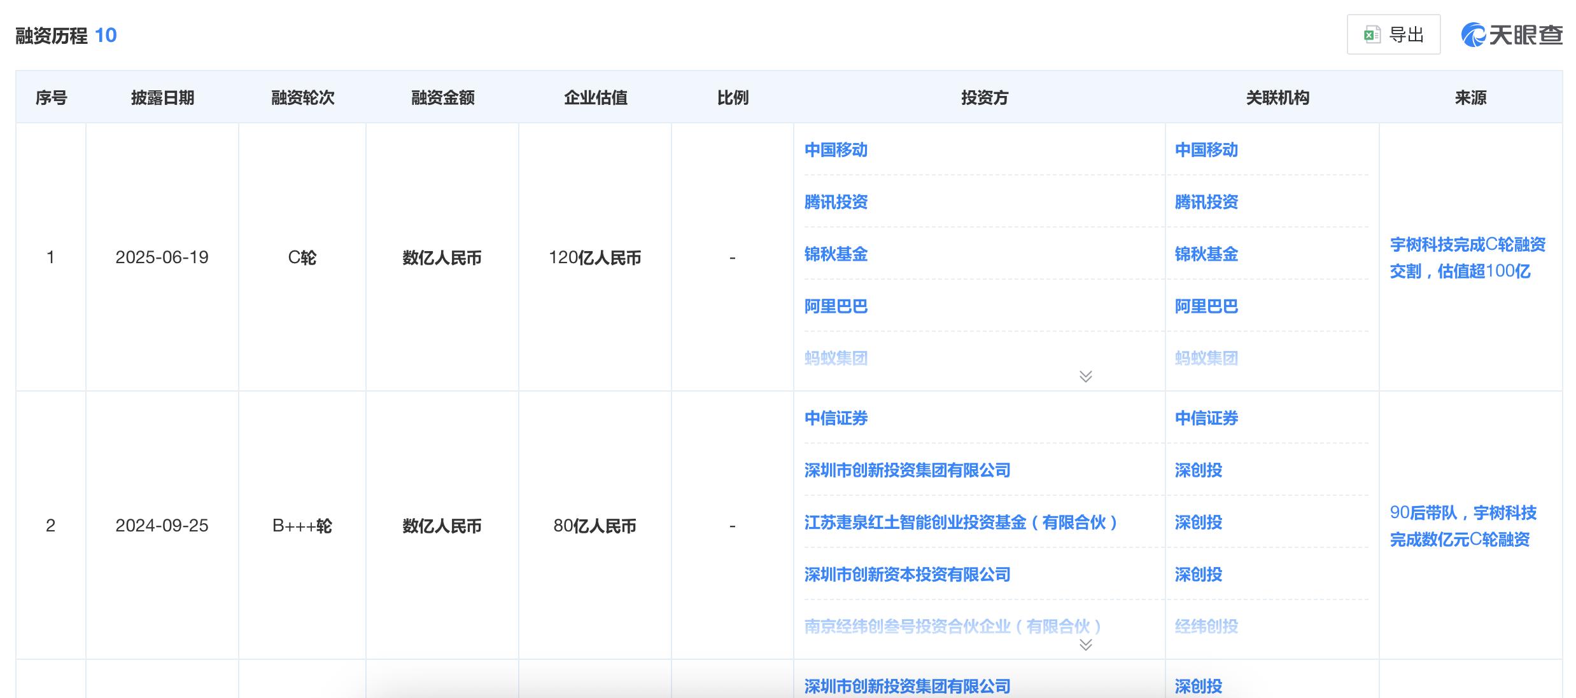The image size is (1576, 698).
Task: Open 江苏疌泉红土智能创业投资基金 link
Action: tap(960, 523)
